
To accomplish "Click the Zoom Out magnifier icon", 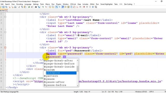I will (46, 7).
